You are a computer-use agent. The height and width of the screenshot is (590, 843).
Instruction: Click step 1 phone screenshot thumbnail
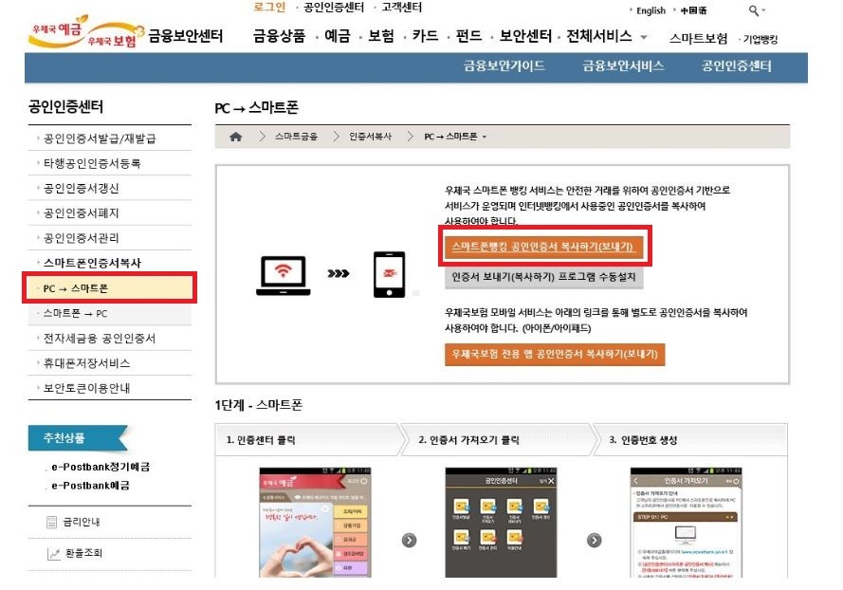tap(315, 523)
